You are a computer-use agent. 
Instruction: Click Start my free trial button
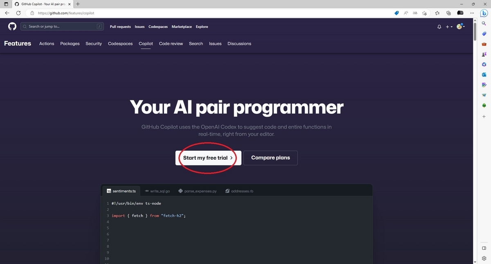coord(208,158)
